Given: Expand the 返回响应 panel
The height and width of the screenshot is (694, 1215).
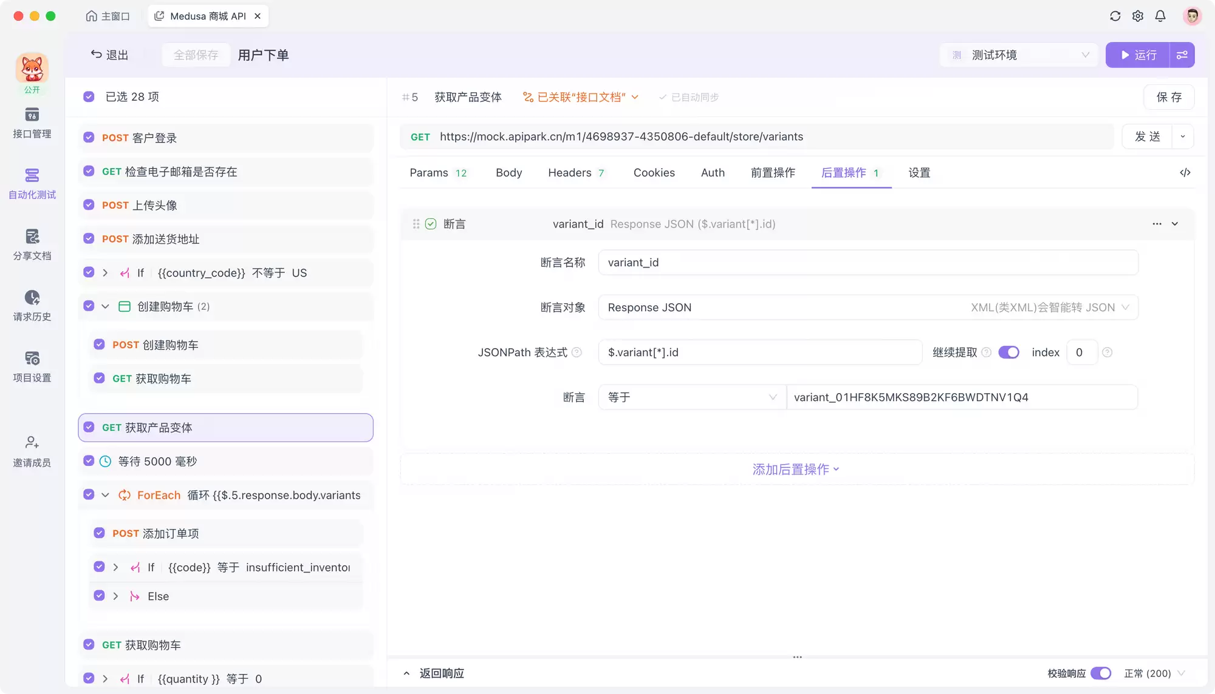Looking at the screenshot, I should [434, 673].
